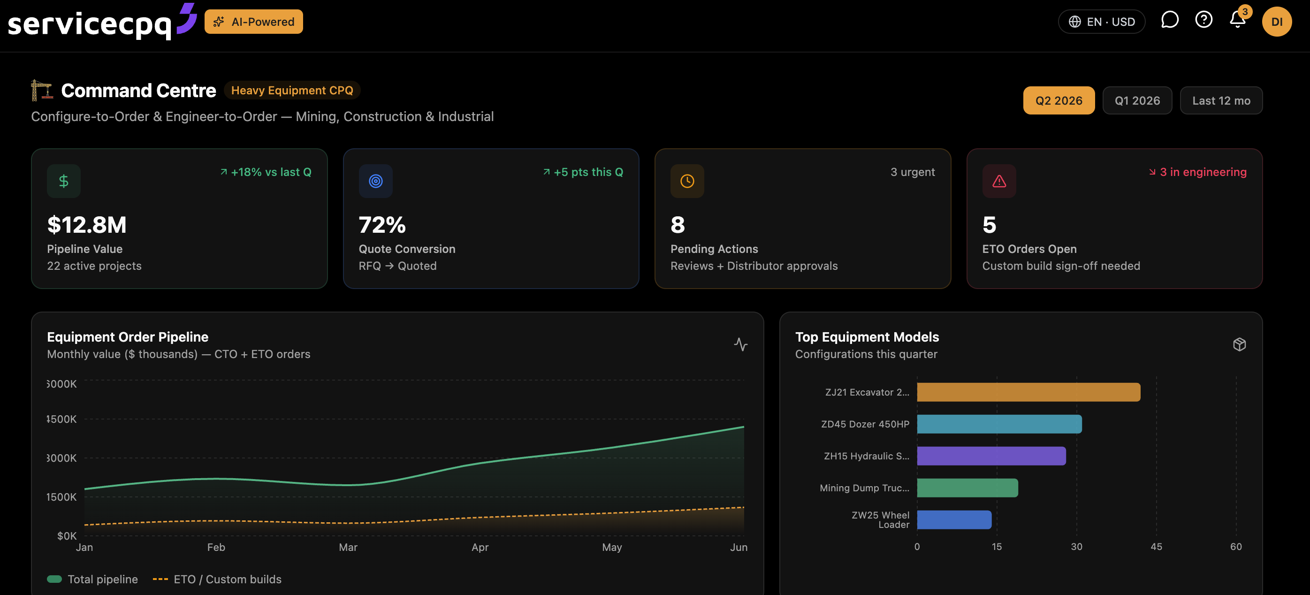The width and height of the screenshot is (1310, 595).
Task: Open the notifications bell
Action: (1237, 20)
